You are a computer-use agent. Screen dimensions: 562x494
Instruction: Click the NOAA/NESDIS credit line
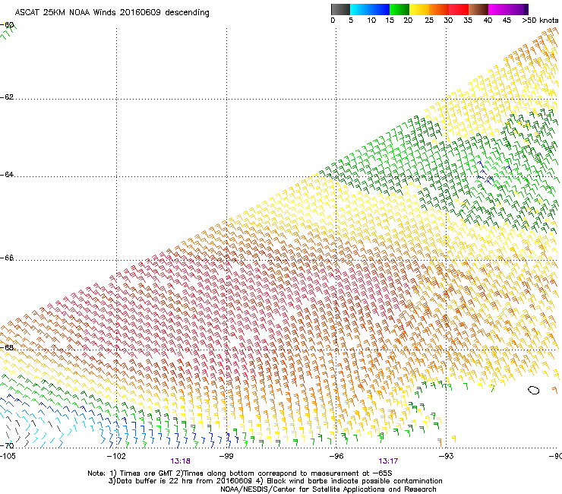pos(328,489)
